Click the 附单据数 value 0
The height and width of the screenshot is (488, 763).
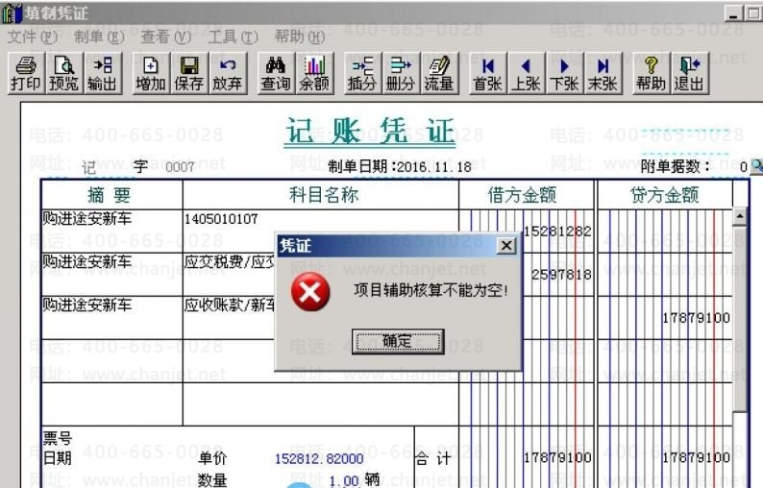coord(743,167)
